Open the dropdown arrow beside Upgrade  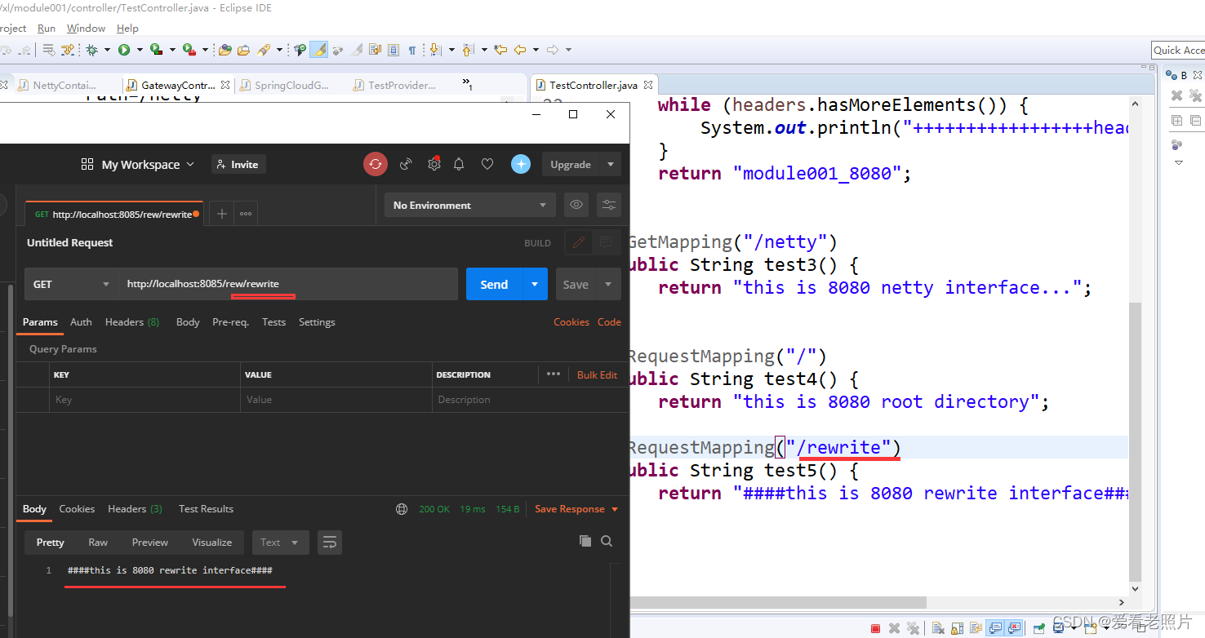(x=611, y=164)
